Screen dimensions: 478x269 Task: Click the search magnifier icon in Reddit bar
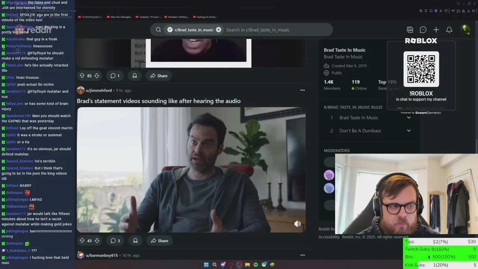[x=158, y=30]
